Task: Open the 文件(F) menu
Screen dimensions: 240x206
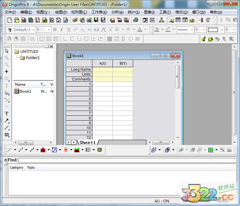Action: [10, 12]
